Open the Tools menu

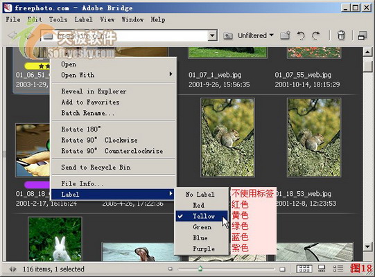coord(58,19)
